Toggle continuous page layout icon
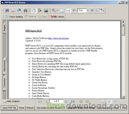 coord(109,101)
